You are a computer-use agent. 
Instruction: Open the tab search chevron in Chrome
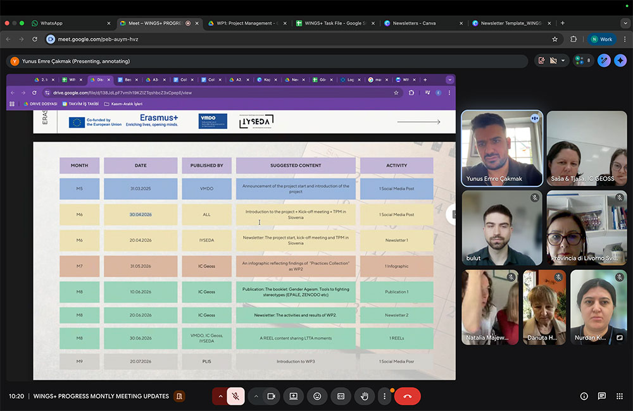[625, 23]
